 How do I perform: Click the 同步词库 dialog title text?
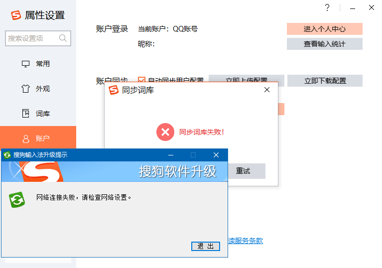[x=138, y=90]
